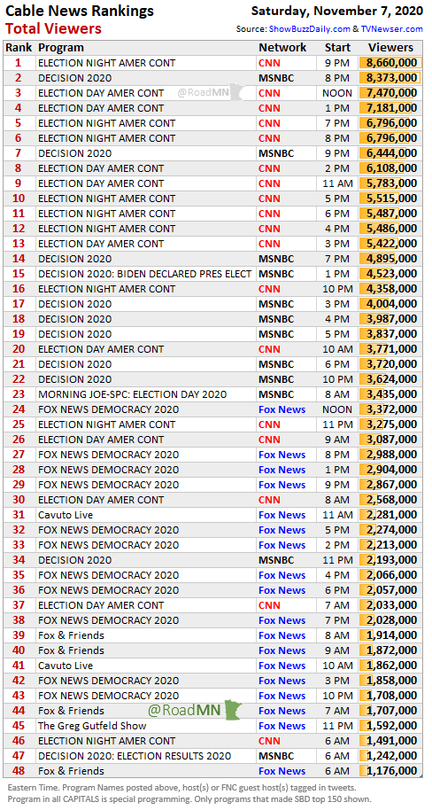Click DECISION 2020: ELECTION RESULTS 2020 program
This screenshot has width=432, height=810.
point(135,756)
